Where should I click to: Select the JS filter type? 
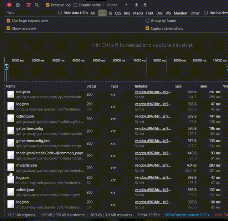tap(111, 13)
